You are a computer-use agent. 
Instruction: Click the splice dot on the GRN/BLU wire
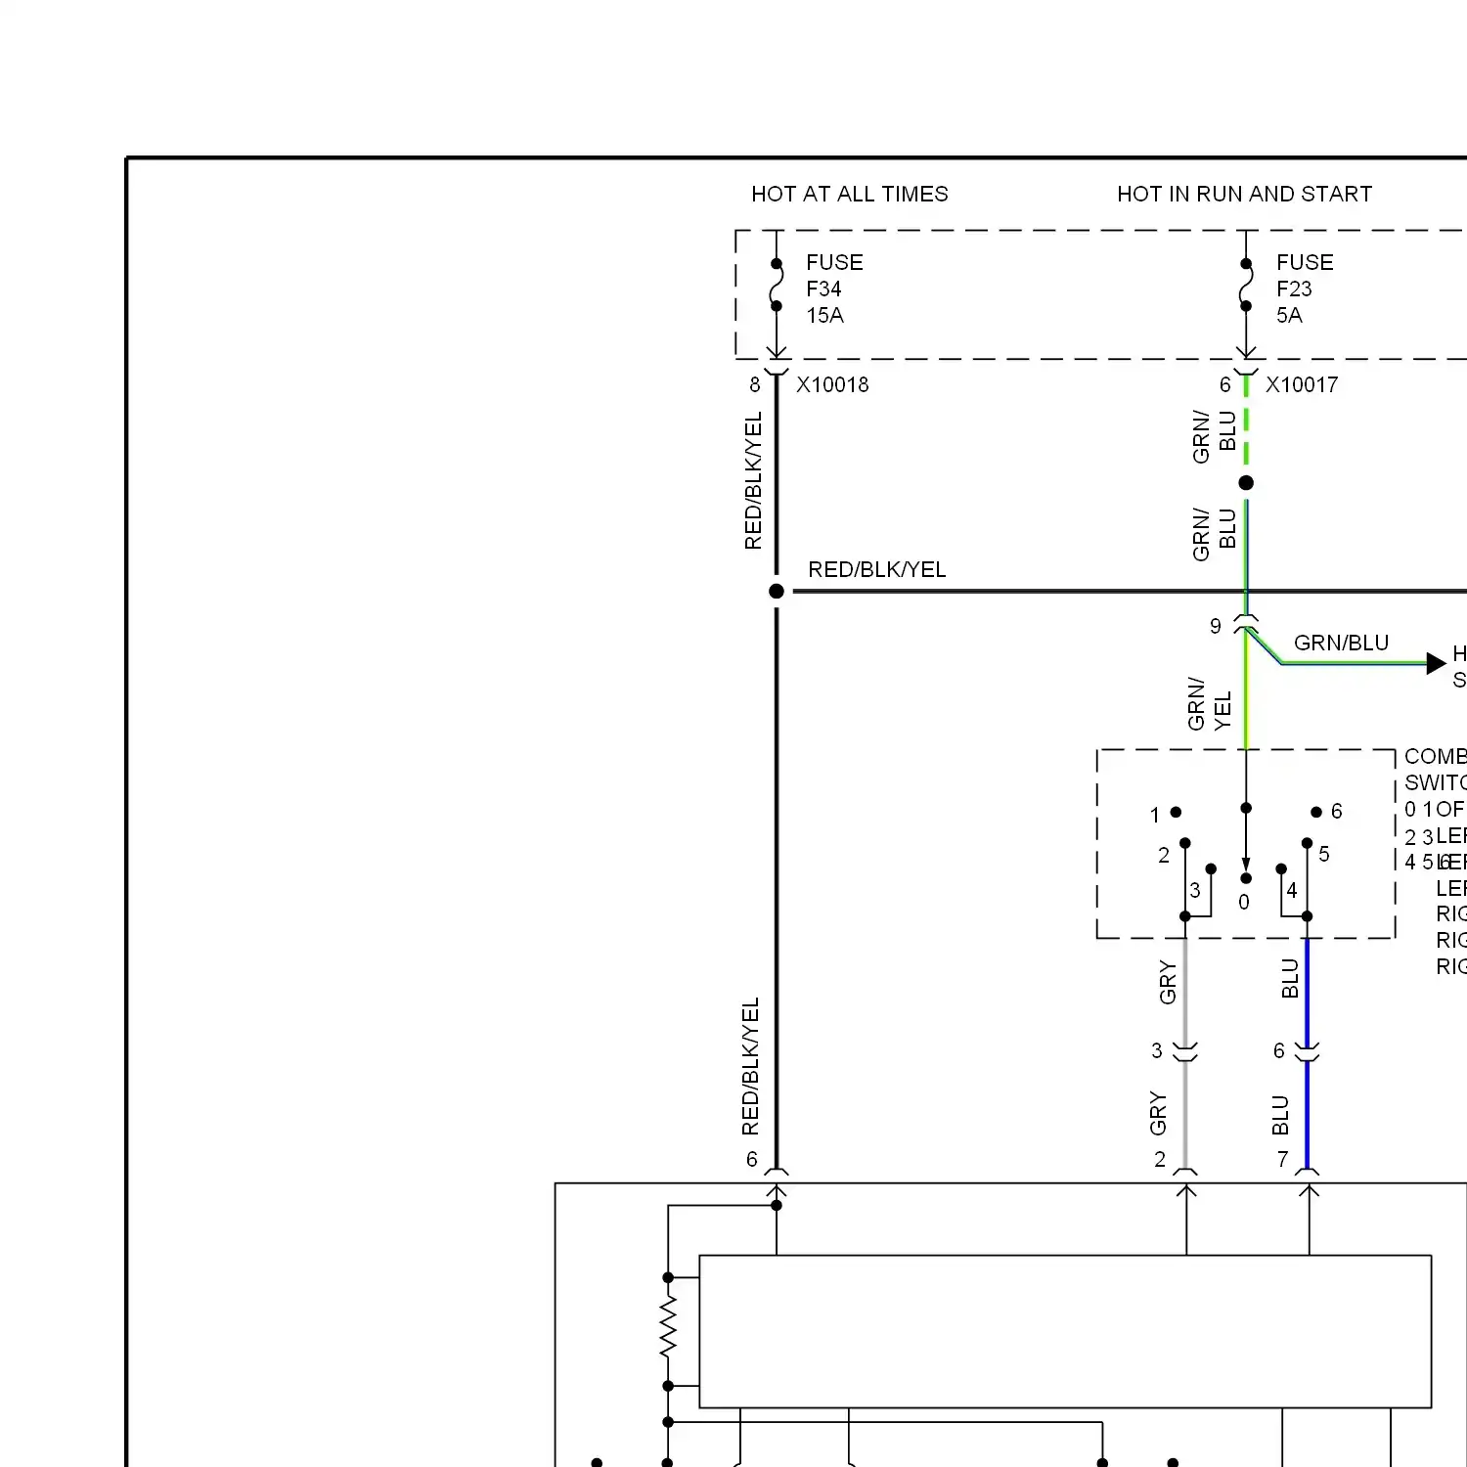click(x=1246, y=482)
